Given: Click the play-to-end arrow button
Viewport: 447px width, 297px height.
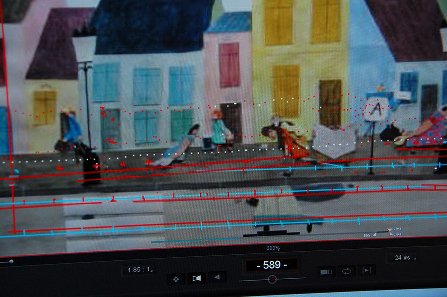Looking at the screenshot, I should click(367, 270).
